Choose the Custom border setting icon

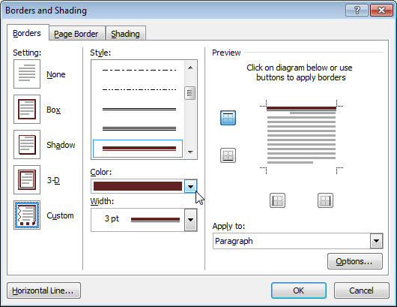coord(27,215)
